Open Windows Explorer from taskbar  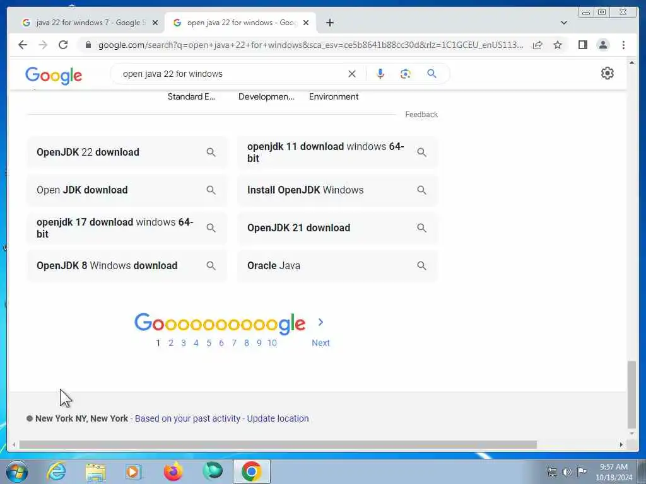point(96,471)
